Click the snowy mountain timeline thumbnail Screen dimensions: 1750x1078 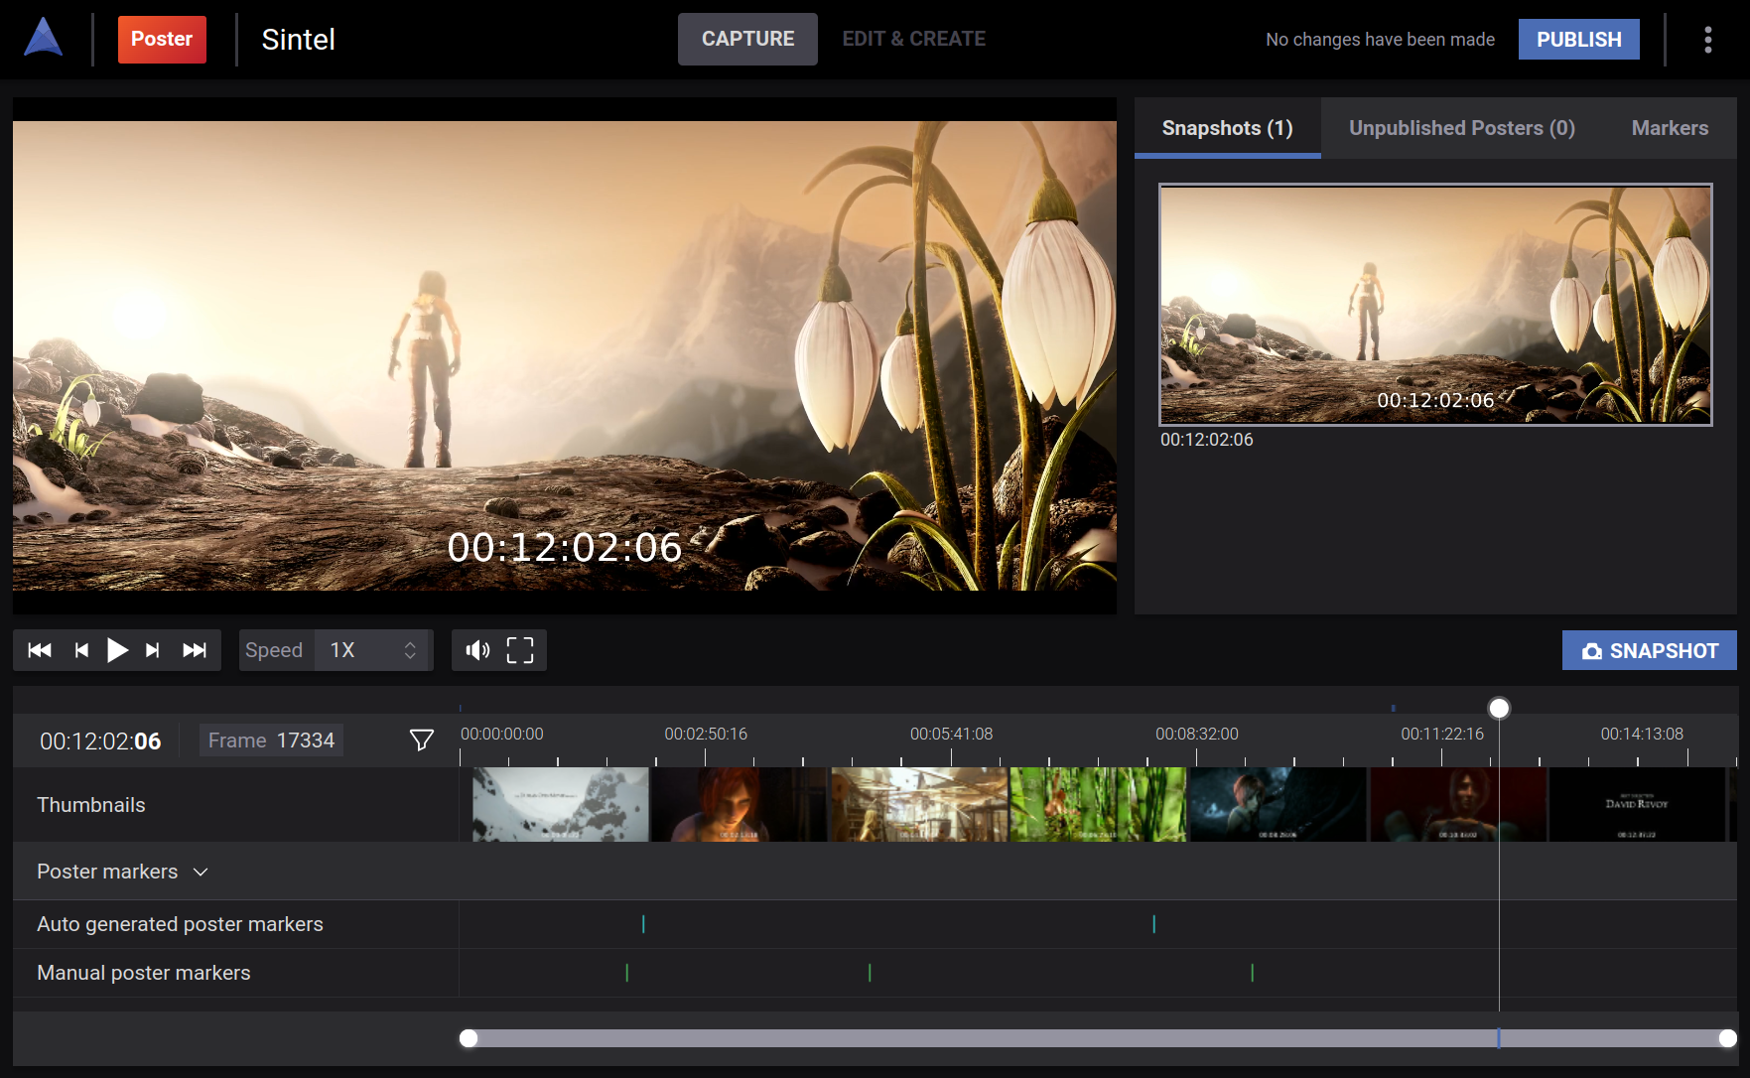pyautogui.click(x=561, y=805)
